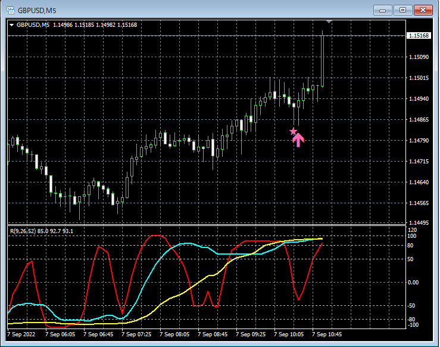Click the 7 Sep 08:45 time label
This screenshot has width=440, height=347.
point(213,334)
